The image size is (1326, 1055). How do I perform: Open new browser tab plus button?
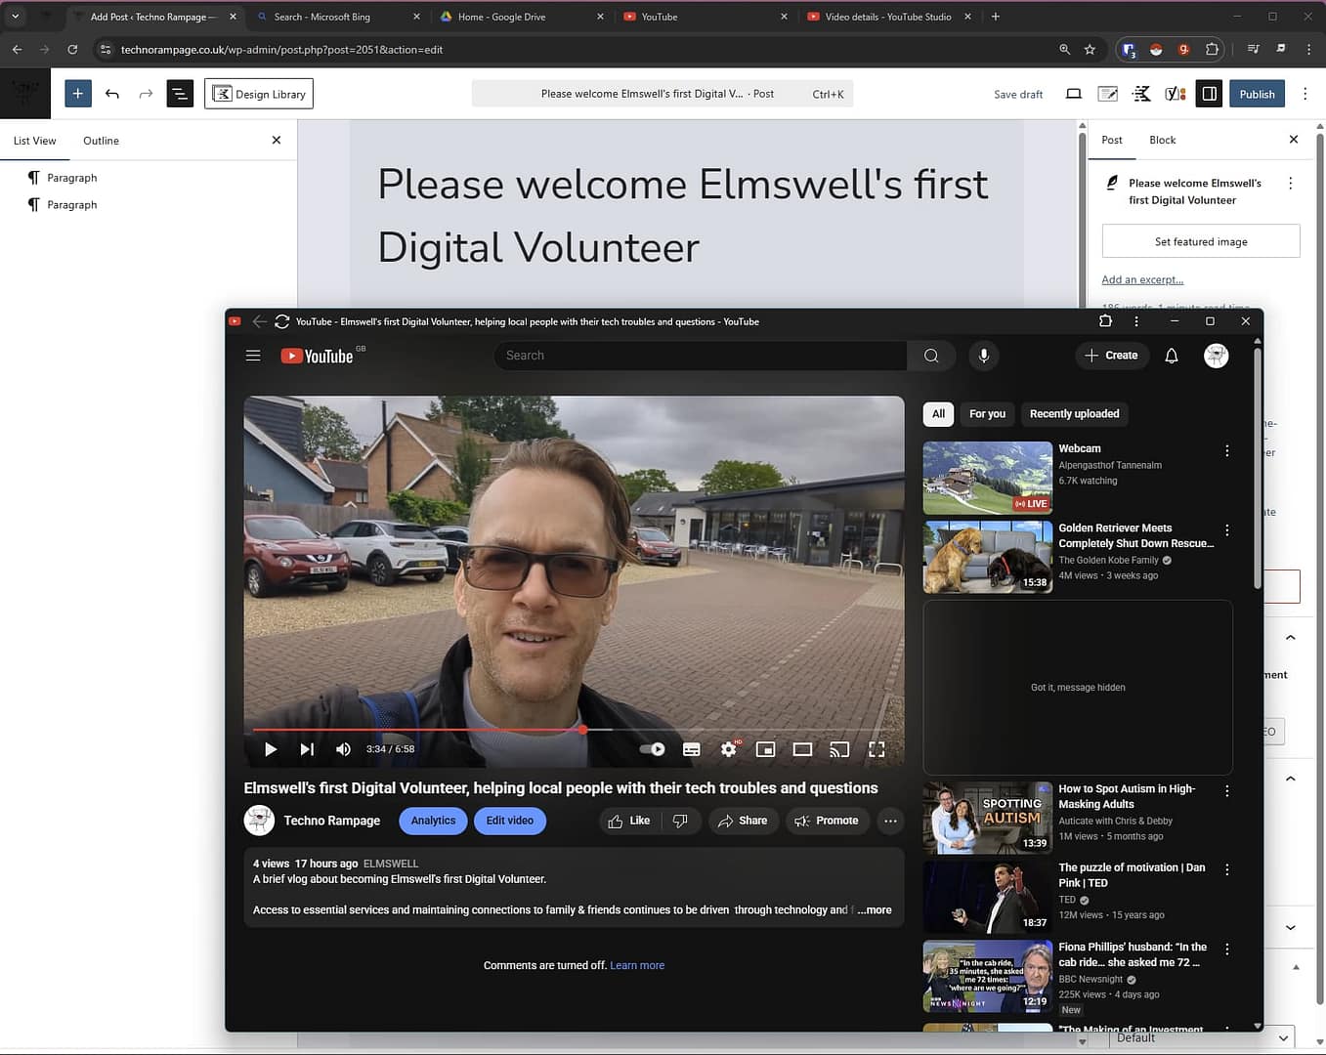click(x=996, y=17)
